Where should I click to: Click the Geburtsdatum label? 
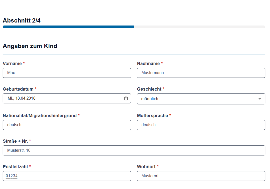(x=18, y=89)
